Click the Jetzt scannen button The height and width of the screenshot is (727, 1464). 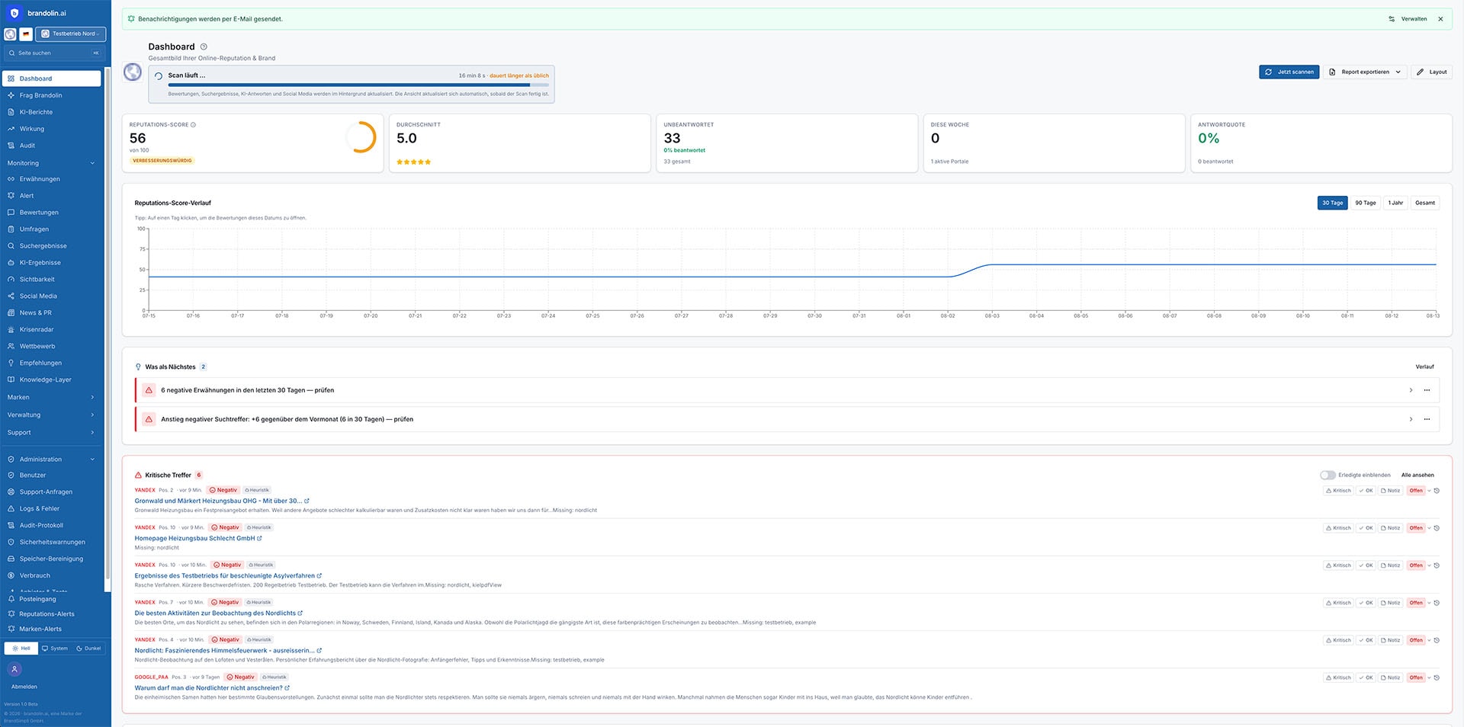click(x=1289, y=72)
